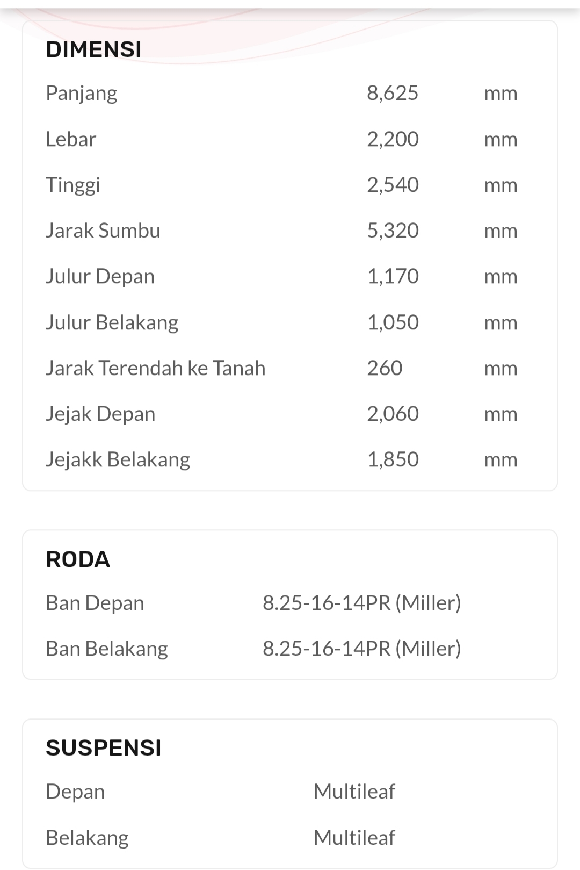Click the Jarak Sumbu label
Viewport: 580px width, 870px height.
coord(103,231)
